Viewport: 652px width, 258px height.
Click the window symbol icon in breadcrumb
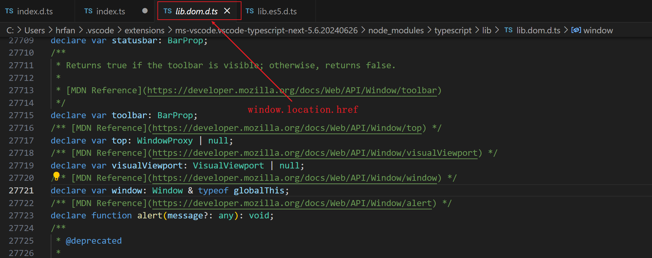576,30
